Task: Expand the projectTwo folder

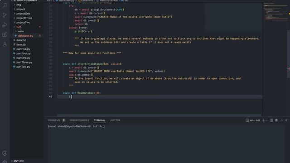Action: [14, 22]
